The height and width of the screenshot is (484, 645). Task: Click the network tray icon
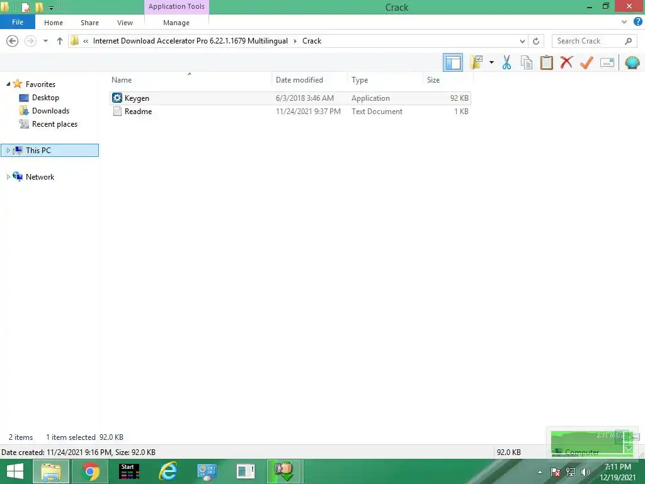(x=571, y=472)
